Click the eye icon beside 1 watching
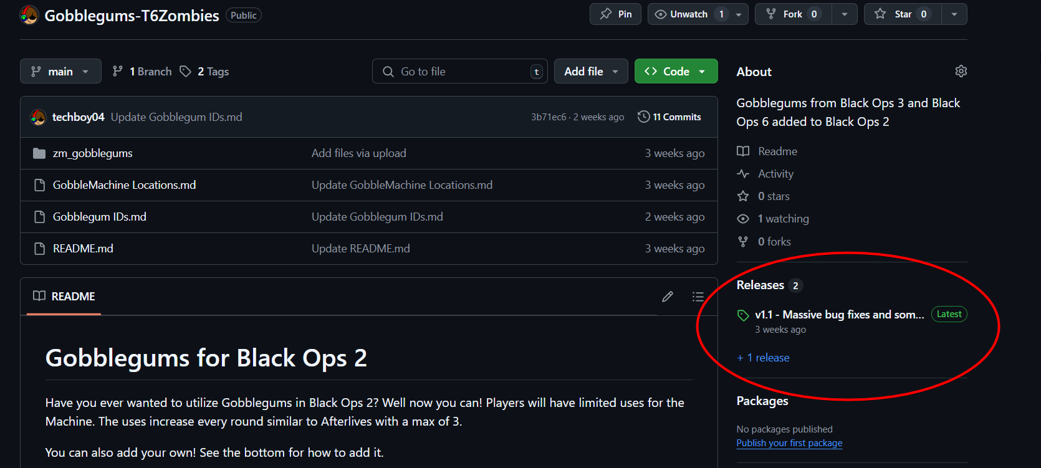Screen dimensions: 1041x468 [x=743, y=219]
